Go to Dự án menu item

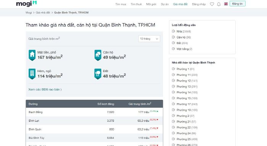(165, 4)
